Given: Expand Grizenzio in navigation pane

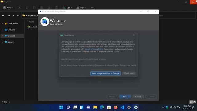Looking at the screenshot, I should (2, 36).
